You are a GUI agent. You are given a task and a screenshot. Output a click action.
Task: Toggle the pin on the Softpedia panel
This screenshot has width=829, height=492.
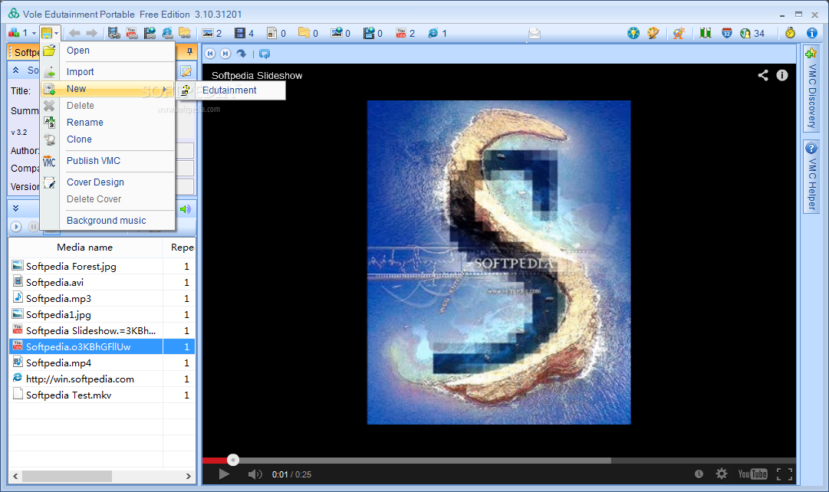(x=189, y=52)
